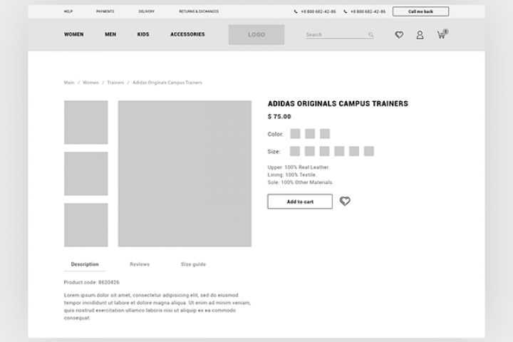Switch to the Reviews tab
The height and width of the screenshot is (342, 513).
point(140,264)
